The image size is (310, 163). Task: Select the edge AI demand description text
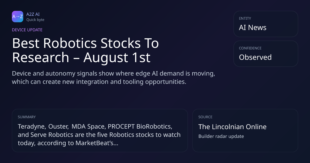[x=114, y=78]
